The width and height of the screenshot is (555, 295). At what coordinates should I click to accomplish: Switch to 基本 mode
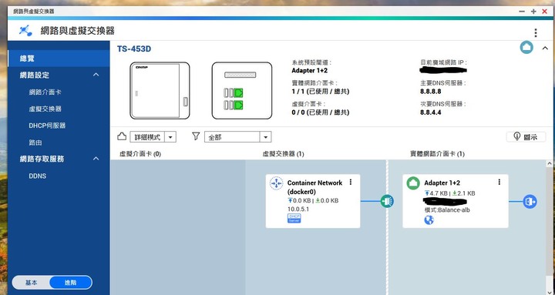31,283
